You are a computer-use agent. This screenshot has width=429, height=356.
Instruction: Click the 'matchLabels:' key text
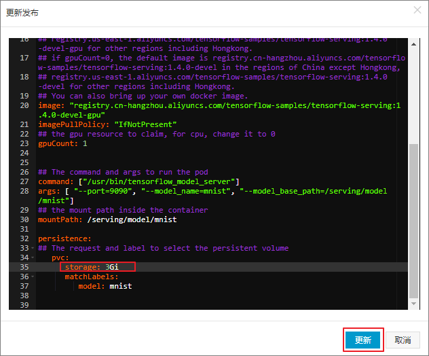92,277
